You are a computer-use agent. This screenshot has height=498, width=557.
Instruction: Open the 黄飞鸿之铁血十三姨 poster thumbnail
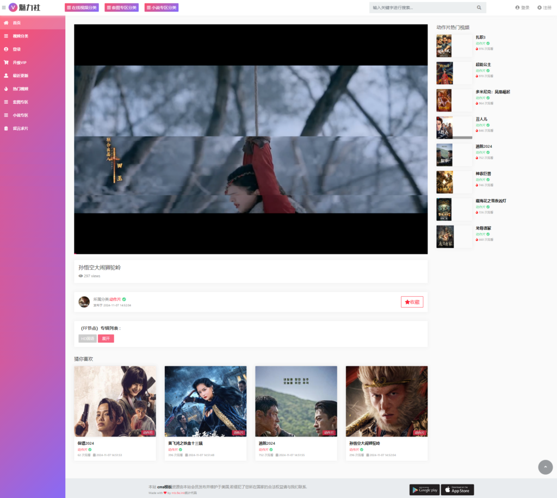coord(206,401)
